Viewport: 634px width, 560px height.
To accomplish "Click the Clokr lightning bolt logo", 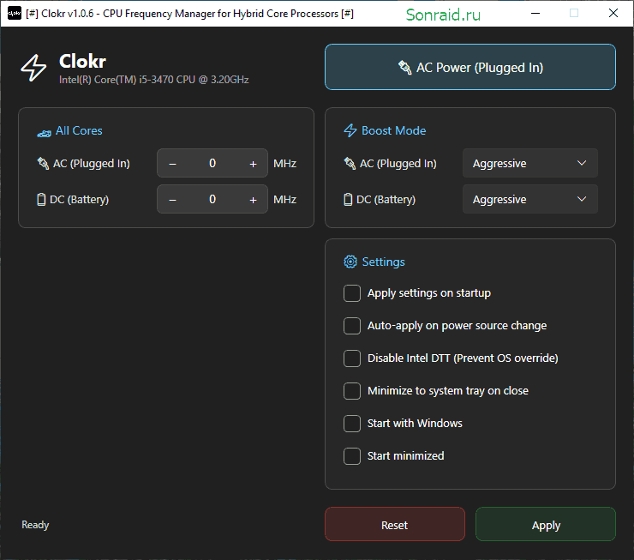I will click(33, 68).
